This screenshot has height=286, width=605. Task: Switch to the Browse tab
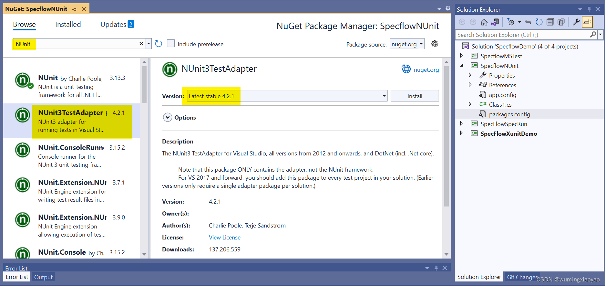tap(24, 25)
